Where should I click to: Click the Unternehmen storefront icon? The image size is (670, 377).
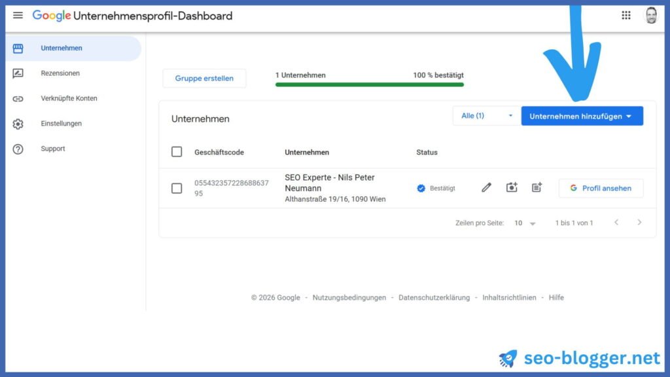click(x=18, y=48)
